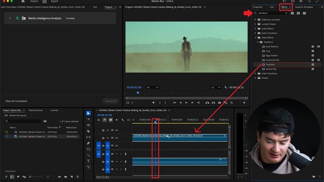Toggle V1 track output eye

[x=117, y=146]
